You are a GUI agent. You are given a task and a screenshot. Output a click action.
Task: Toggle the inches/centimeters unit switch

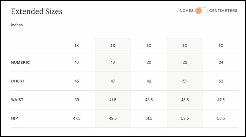(201, 11)
